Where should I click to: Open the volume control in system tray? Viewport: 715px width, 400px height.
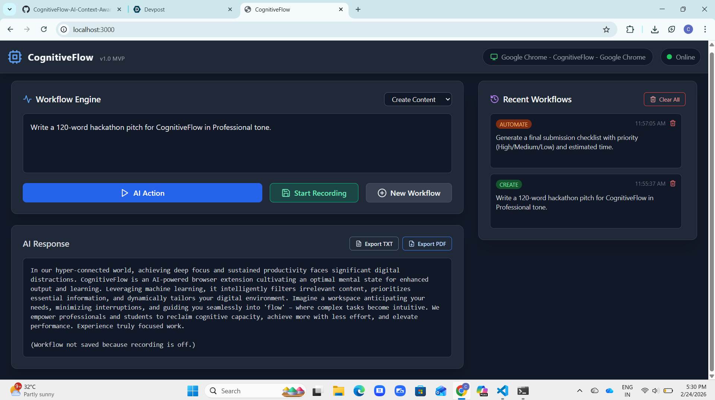pyautogui.click(x=656, y=391)
